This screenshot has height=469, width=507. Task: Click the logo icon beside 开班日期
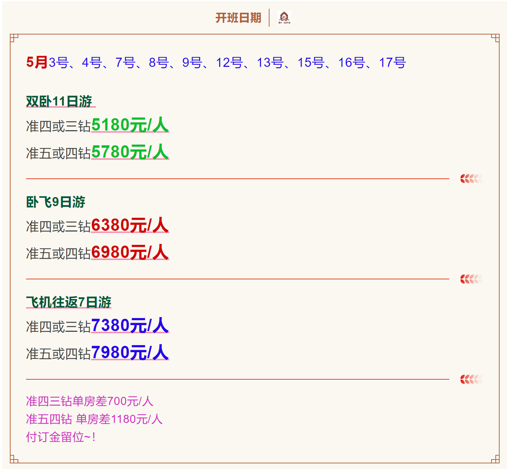click(x=284, y=18)
